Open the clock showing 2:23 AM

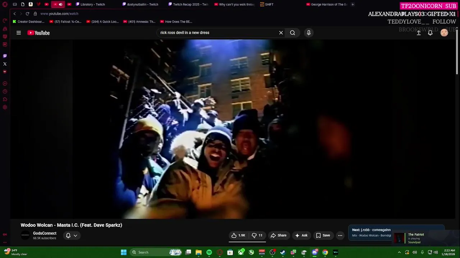tap(449, 252)
